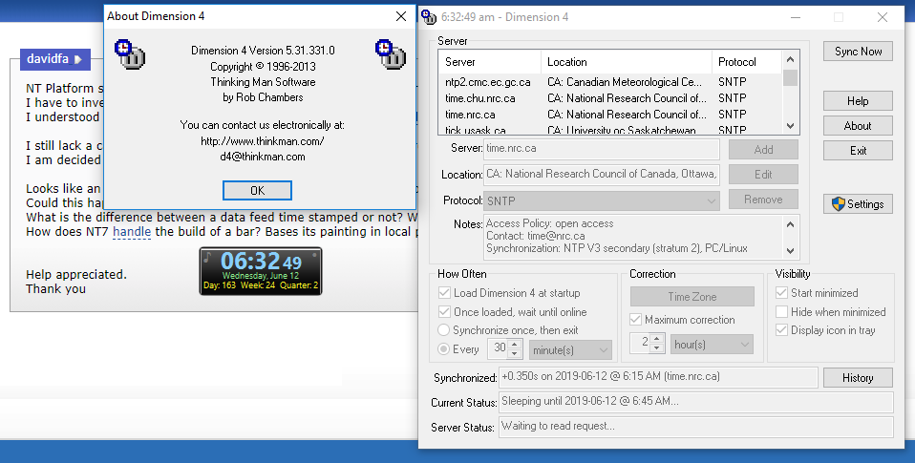This screenshot has width=915, height=463.
Task: Click OK in About Dimension 4 dialog
Action: [x=257, y=190]
